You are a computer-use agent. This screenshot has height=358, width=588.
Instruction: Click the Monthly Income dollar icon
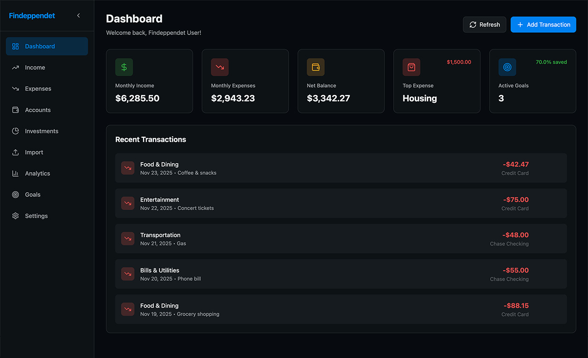[124, 67]
